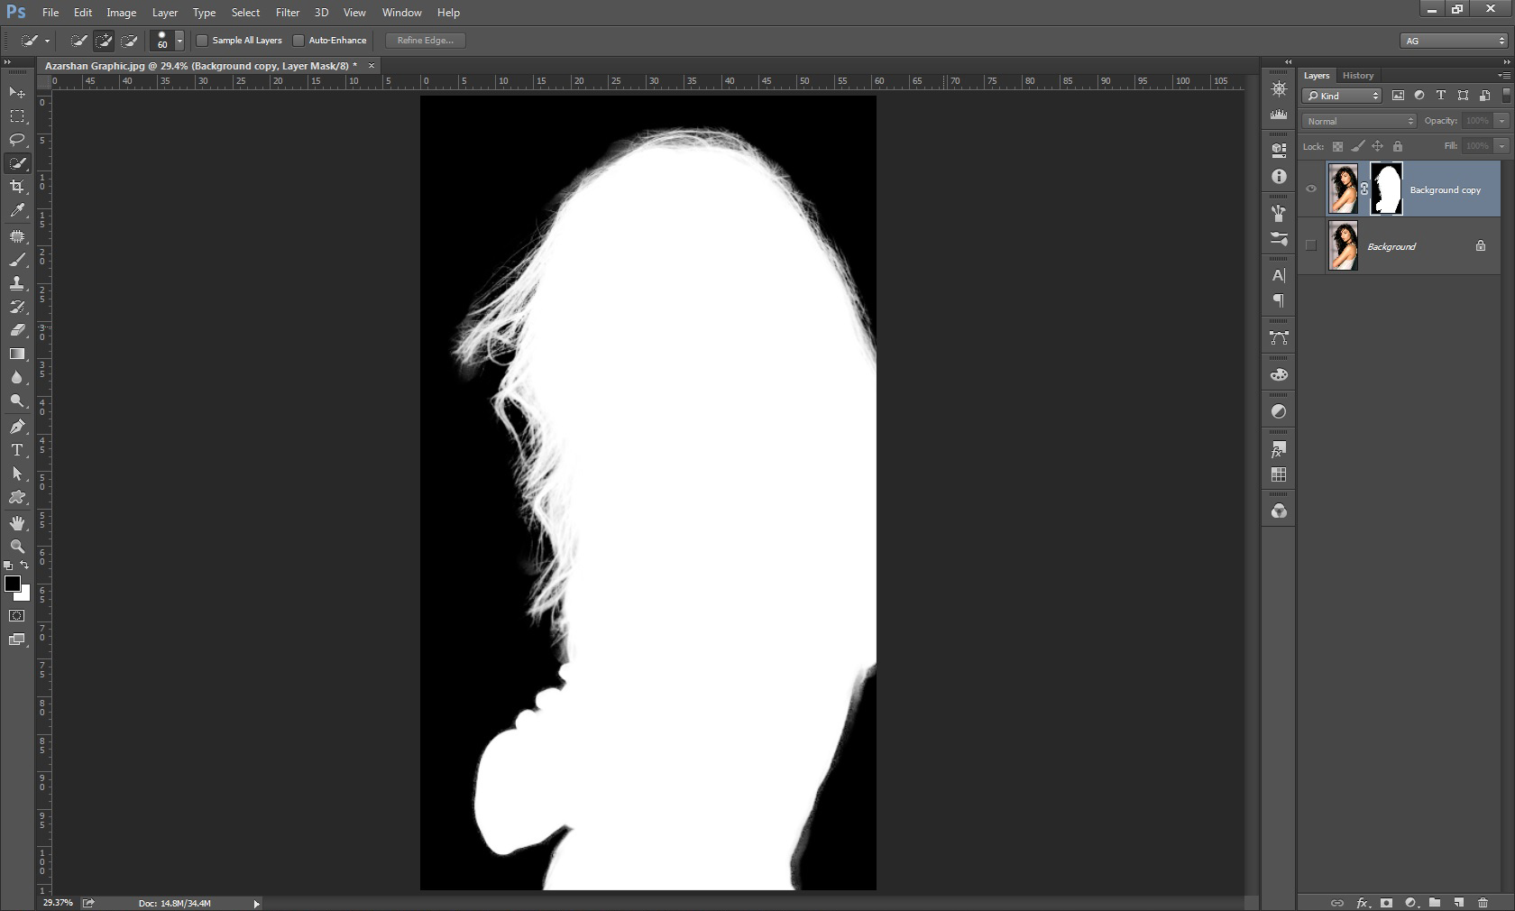
Task: Select the Hand tool
Action: [x=17, y=523]
